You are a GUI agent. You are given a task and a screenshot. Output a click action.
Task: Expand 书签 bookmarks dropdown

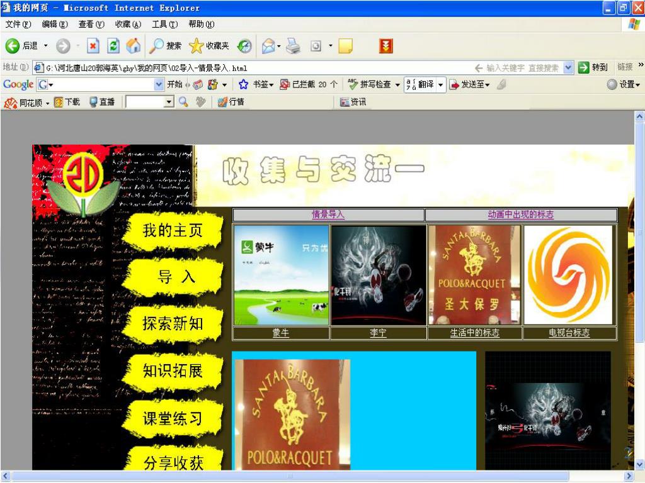(x=271, y=85)
